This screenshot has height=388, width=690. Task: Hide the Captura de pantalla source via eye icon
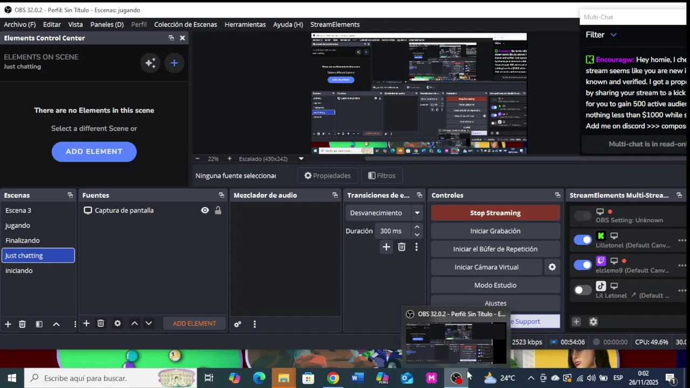point(205,210)
